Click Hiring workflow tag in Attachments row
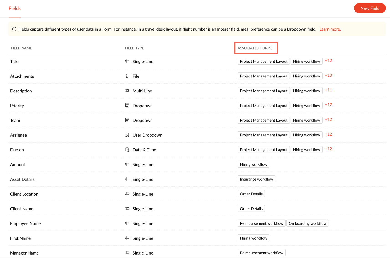The height and width of the screenshot is (258, 390). [307, 76]
